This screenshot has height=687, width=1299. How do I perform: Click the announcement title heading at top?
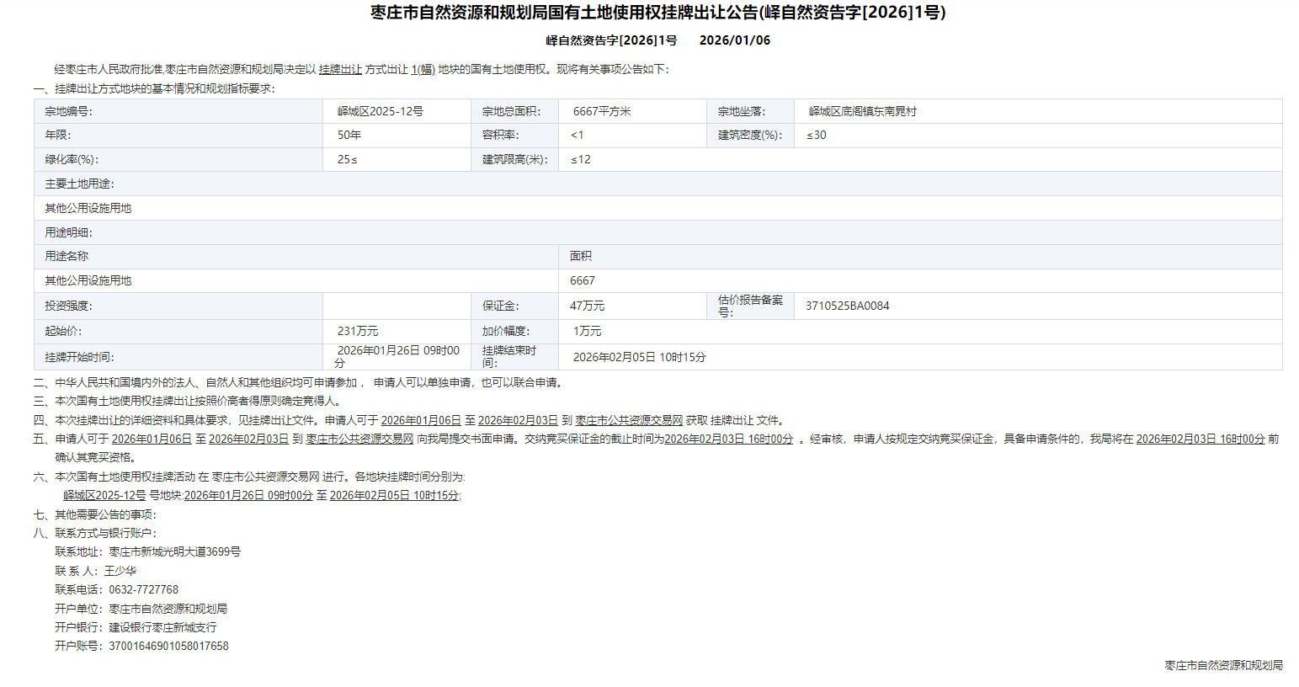coord(657,13)
